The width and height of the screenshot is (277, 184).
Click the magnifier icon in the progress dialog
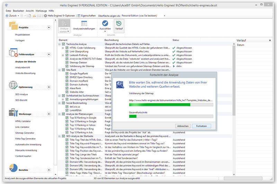pyautogui.click(x=120, y=85)
